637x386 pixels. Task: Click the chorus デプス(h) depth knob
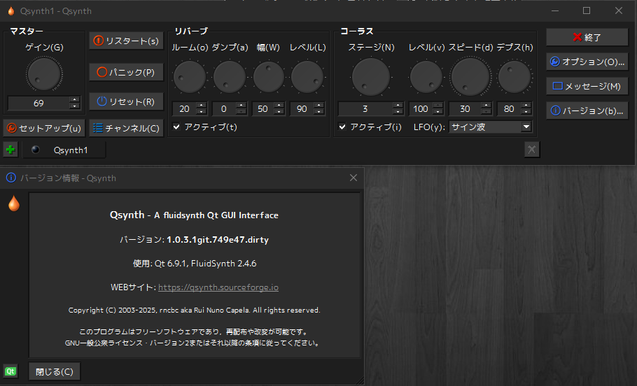click(514, 77)
